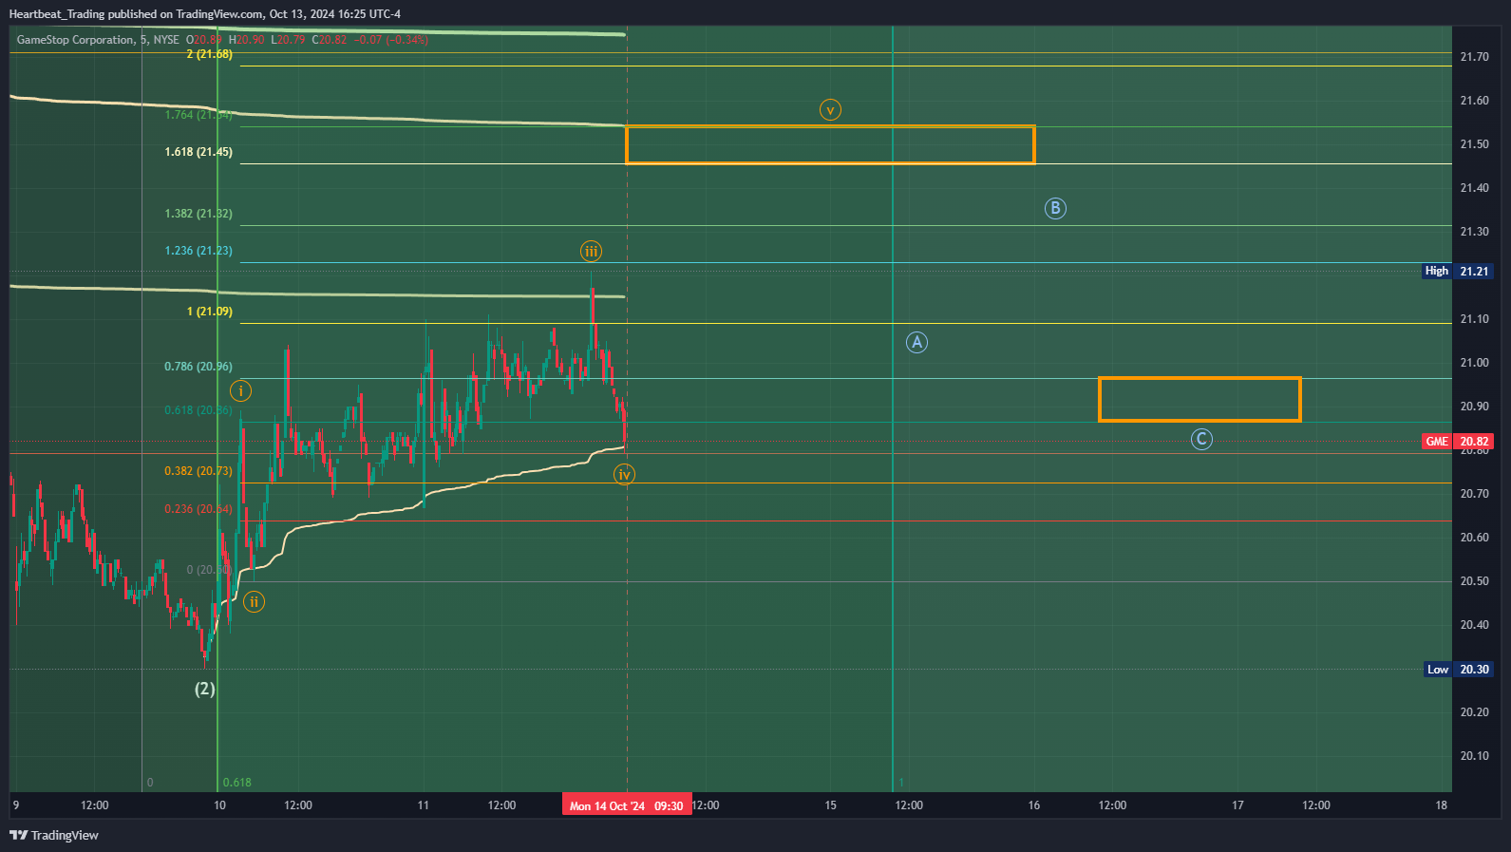Select the lower orange target box near 20.90

point(1199,399)
